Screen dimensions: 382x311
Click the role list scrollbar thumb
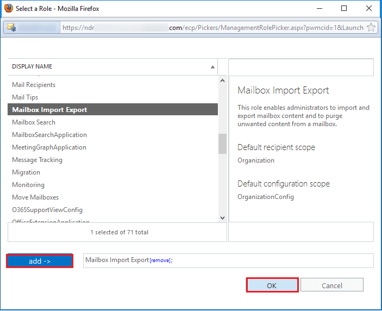222,144
